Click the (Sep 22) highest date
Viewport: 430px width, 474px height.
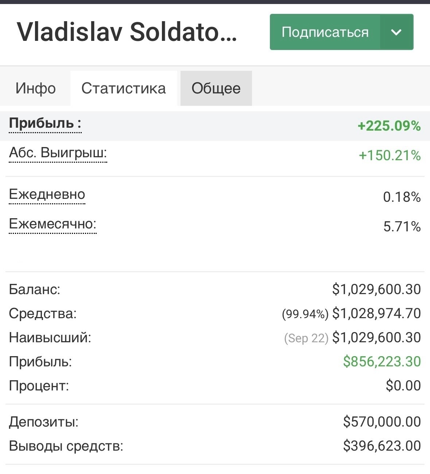pyautogui.click(x=306, y=338)
